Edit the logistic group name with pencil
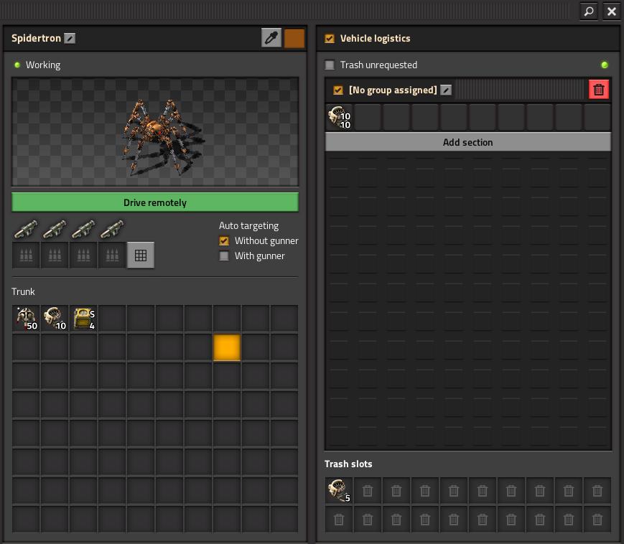 [x=446, y=90]
